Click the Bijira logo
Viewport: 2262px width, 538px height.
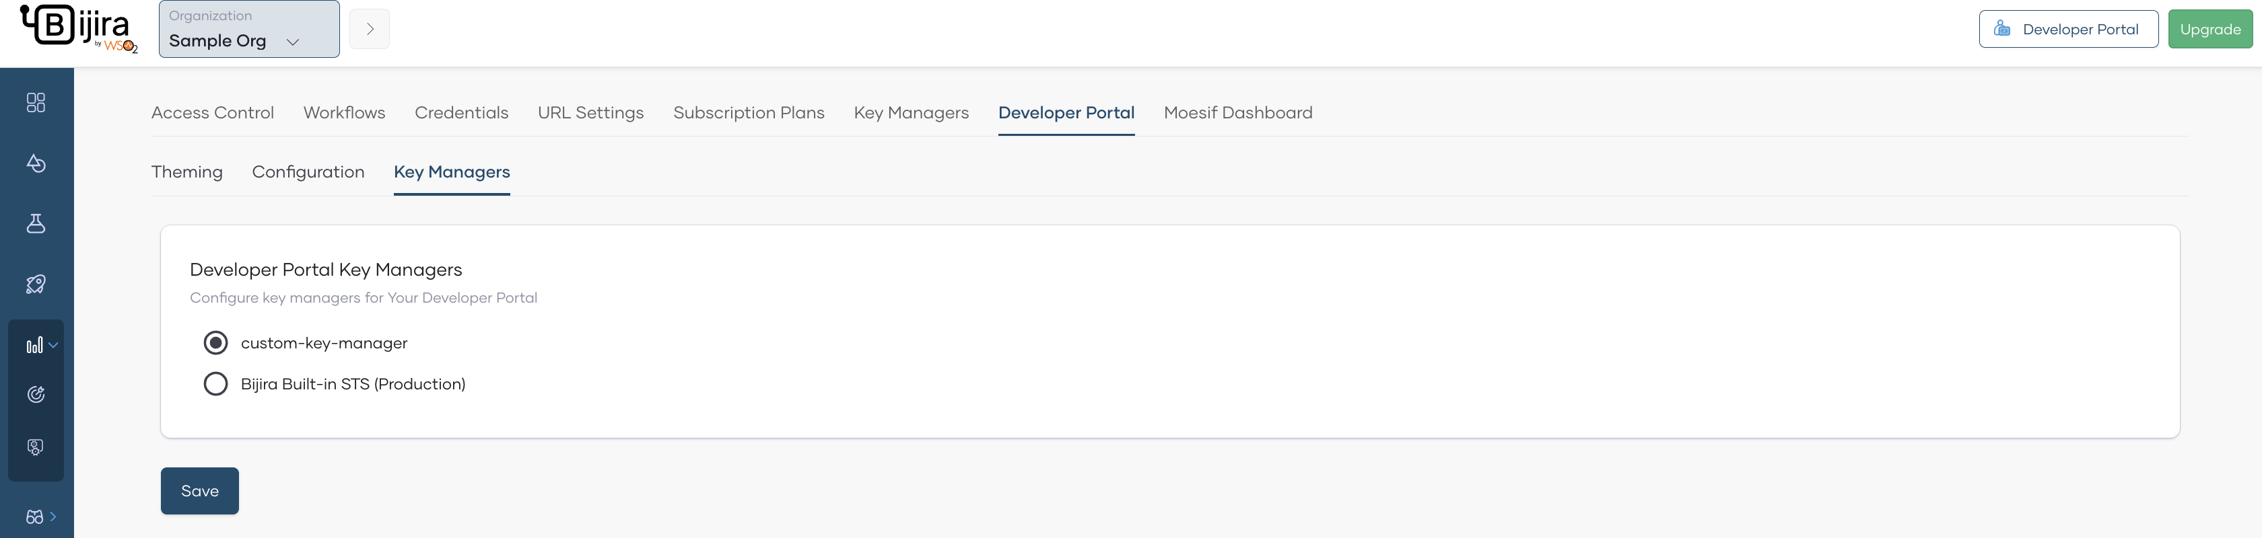pyautogui.click(x=78, y=28)
